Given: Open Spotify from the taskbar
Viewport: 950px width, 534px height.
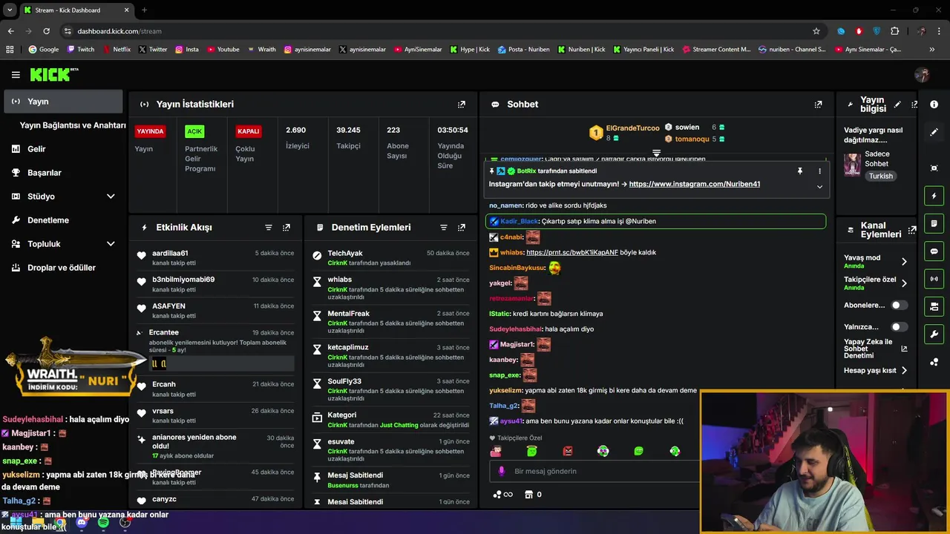Looking at the screenshot, I should (103, 523).
